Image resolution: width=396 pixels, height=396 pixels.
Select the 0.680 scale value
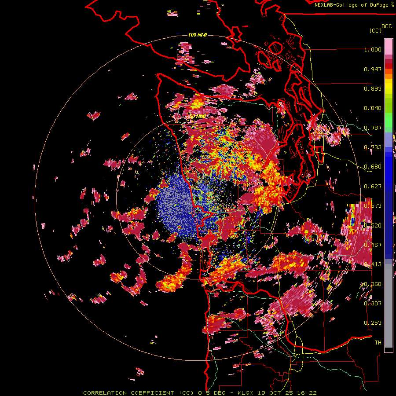(x=373, y=167)
